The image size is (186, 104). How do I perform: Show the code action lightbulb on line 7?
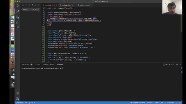tap(48, 21)
